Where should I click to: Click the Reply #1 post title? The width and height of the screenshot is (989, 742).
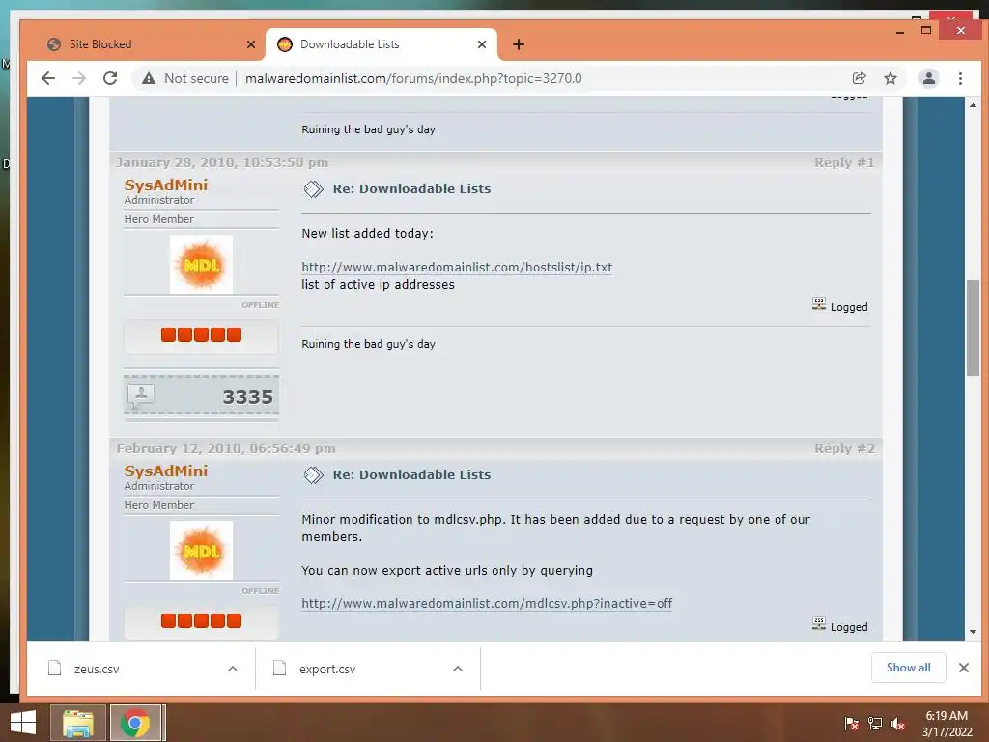(x=411, y=188)
